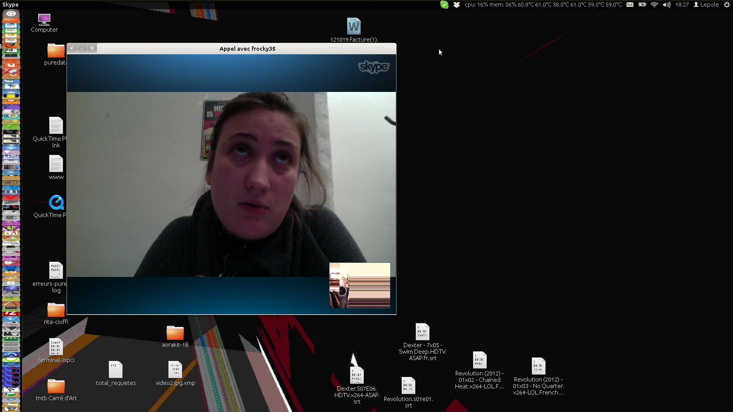Image resolution: width=733 pixels, height=412 pixels.
Task: Open the mail envelope indicator
Action: click(630, 5)
